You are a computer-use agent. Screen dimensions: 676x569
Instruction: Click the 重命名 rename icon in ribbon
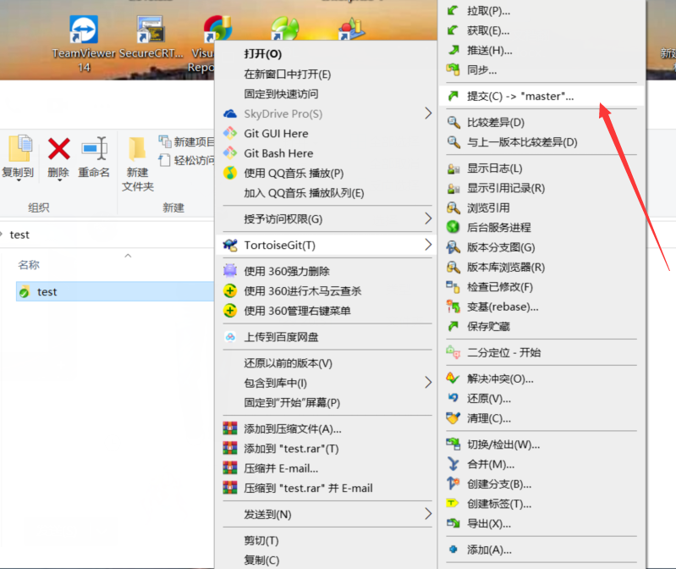(94, 149)
